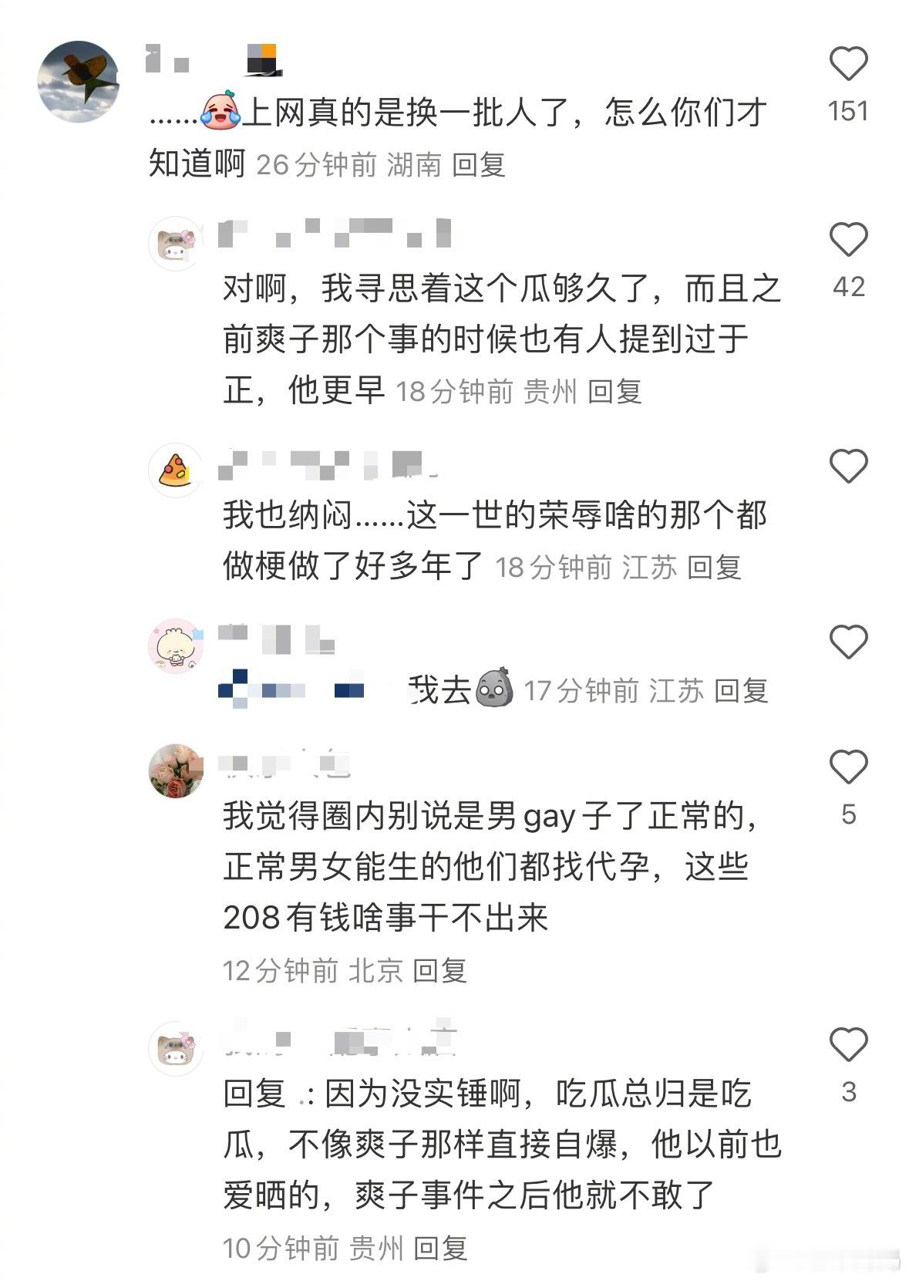Reply to the 18分钟前 Jiangsu comment

tap(714, 567)
